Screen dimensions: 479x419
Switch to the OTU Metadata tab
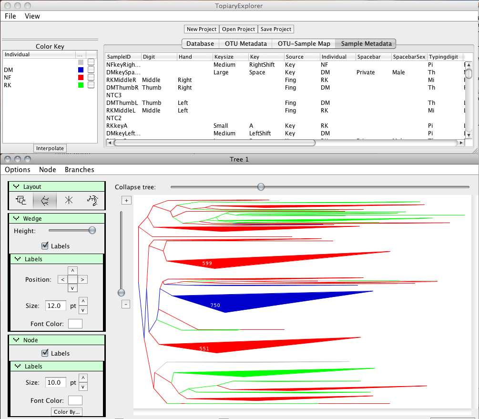tap(246, 43)
